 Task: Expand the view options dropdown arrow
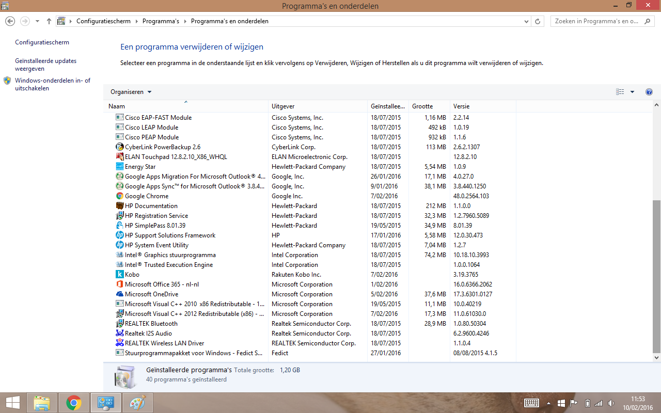coord(632,92)
